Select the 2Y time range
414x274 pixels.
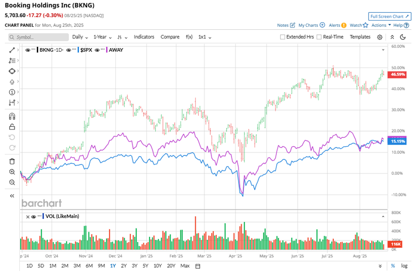pyautogui.click(x=124, y=266)
